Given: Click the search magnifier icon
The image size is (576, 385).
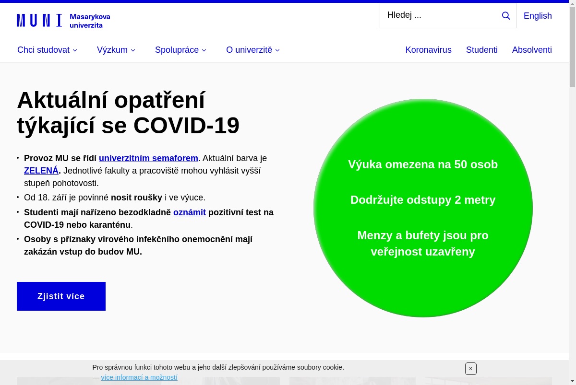Looking at the screenshot, I should (x=506, y=16).
